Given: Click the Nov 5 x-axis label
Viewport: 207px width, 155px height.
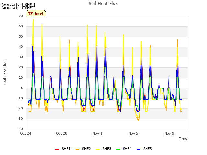Looking at the screenshot, I should pos(133,133).
